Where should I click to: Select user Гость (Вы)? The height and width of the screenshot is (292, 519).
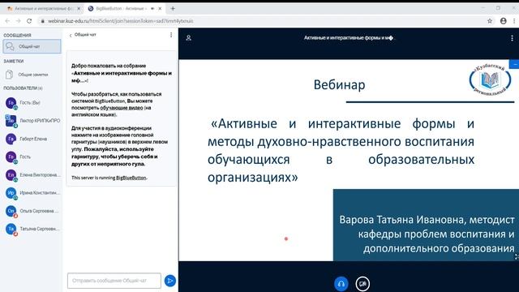click(x=32, y=103)
